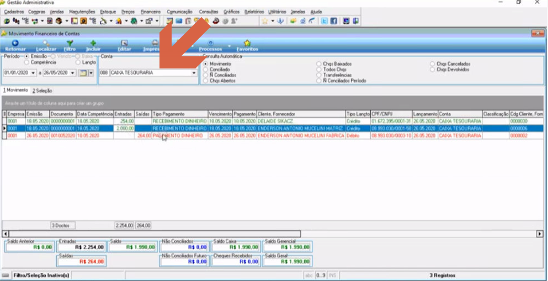
Task: Choose the Chqs Baixados option
Action: tap(319, 64)
